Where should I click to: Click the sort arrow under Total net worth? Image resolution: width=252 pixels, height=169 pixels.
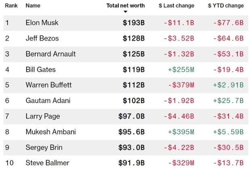tap(125, 12)
